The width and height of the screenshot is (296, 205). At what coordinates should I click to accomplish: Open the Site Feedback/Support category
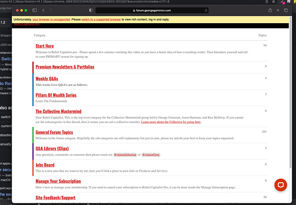click(55, 198)
